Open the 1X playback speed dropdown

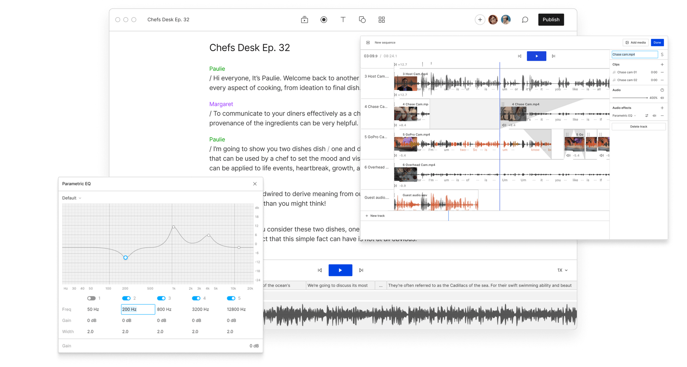[x=562, y=270]
